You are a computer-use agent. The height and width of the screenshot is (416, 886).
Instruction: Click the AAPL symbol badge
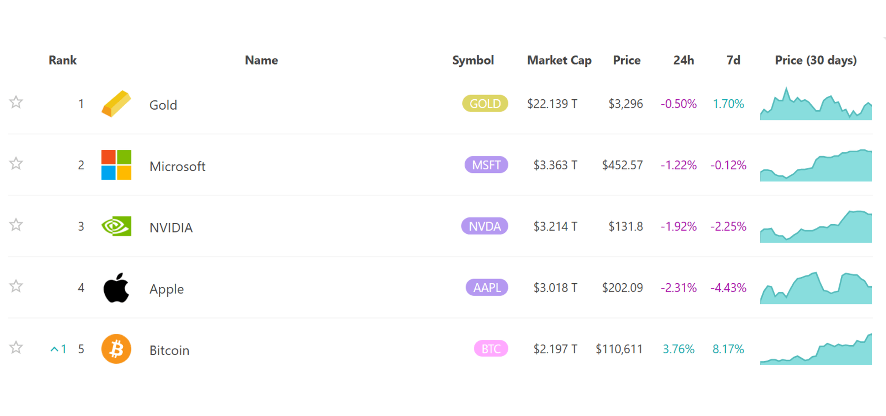(x=487, y=287)
